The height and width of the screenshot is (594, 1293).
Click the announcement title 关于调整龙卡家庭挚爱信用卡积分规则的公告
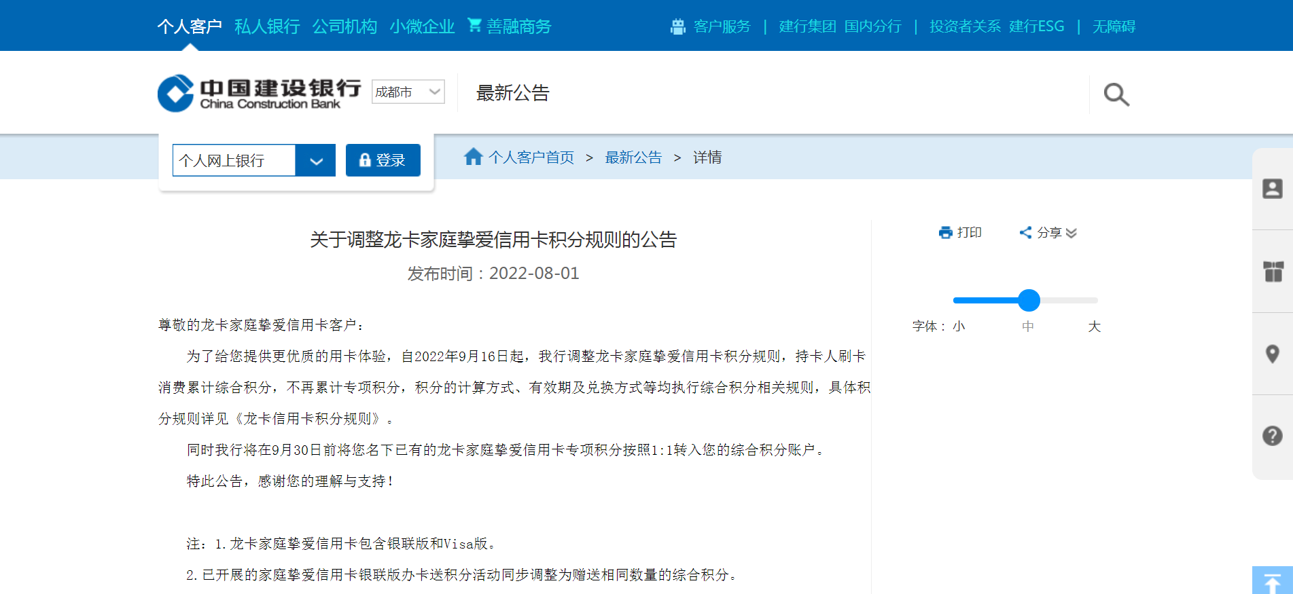493,240
